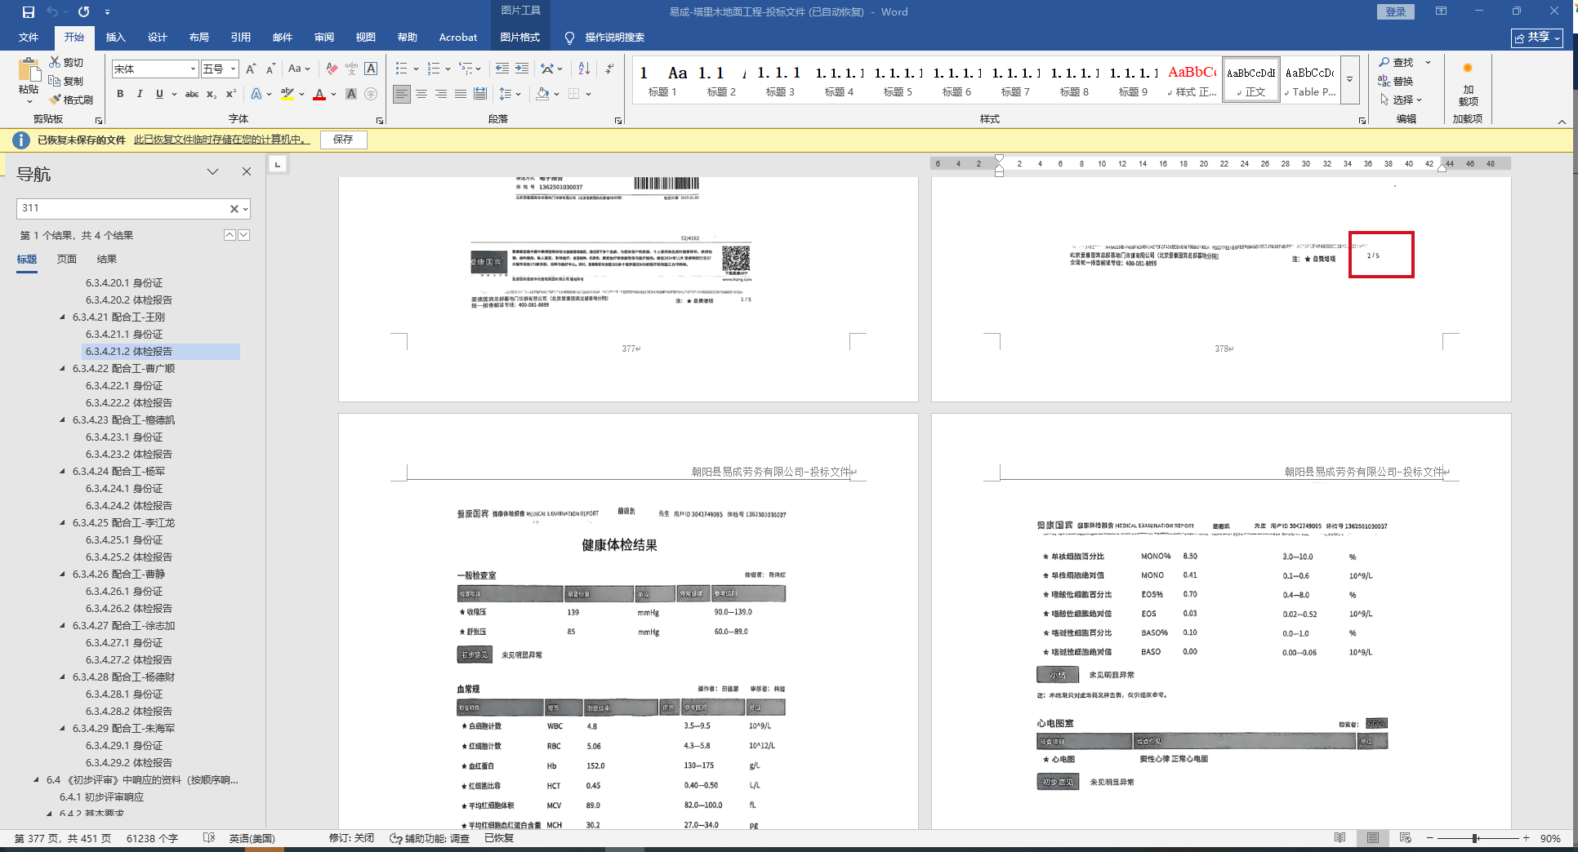
Task: Open the 审阅 ribbon tab
Action: [324, 38]
